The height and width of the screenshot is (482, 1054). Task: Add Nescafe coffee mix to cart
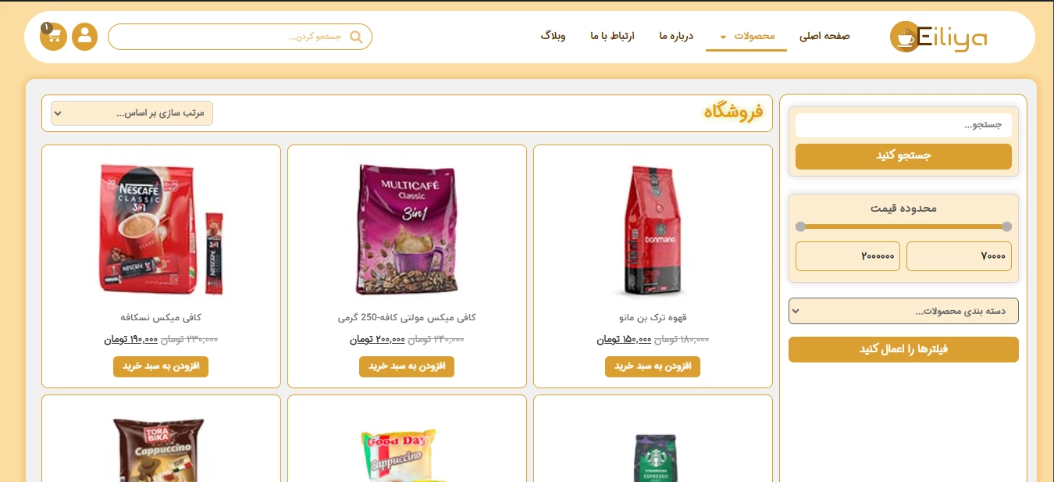pos(161,366)
